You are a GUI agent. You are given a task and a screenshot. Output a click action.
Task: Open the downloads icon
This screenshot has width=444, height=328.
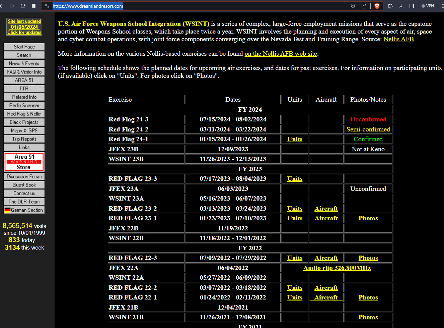coord(401,6)
